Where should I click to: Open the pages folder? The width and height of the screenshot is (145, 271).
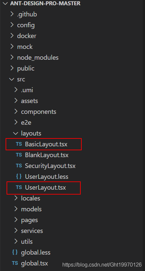(x=30, y=220)
